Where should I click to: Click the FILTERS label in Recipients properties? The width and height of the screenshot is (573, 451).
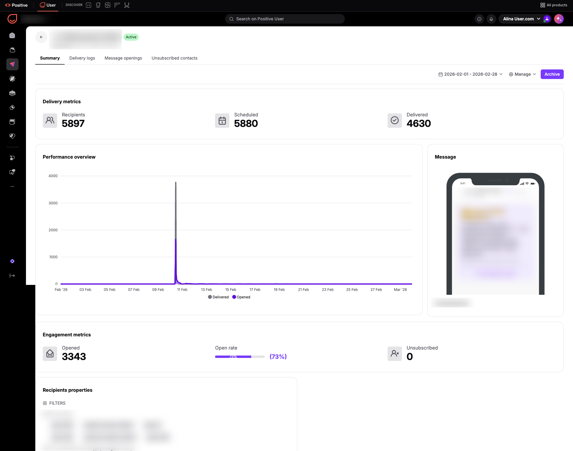click(54, 403)
